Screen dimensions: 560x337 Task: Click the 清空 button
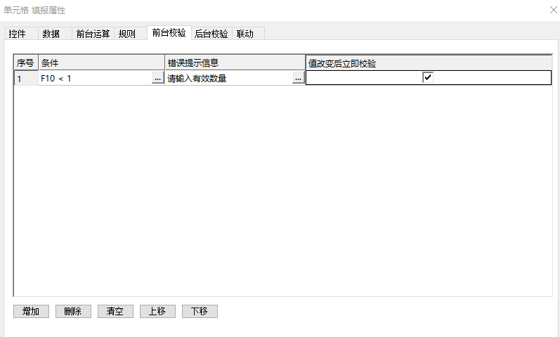coord(115,312)
